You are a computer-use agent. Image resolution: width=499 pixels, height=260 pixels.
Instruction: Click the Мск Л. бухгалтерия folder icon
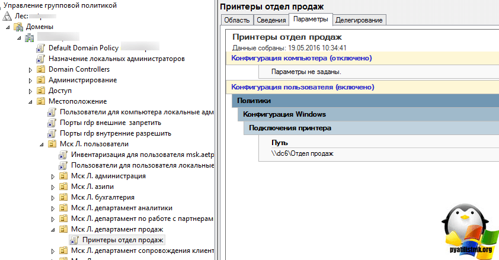coord(63,197)
